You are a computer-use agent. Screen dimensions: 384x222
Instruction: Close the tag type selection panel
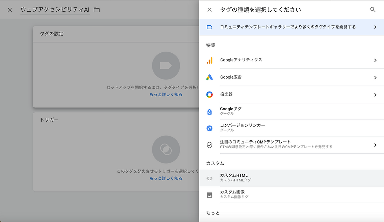coord(209,10)
